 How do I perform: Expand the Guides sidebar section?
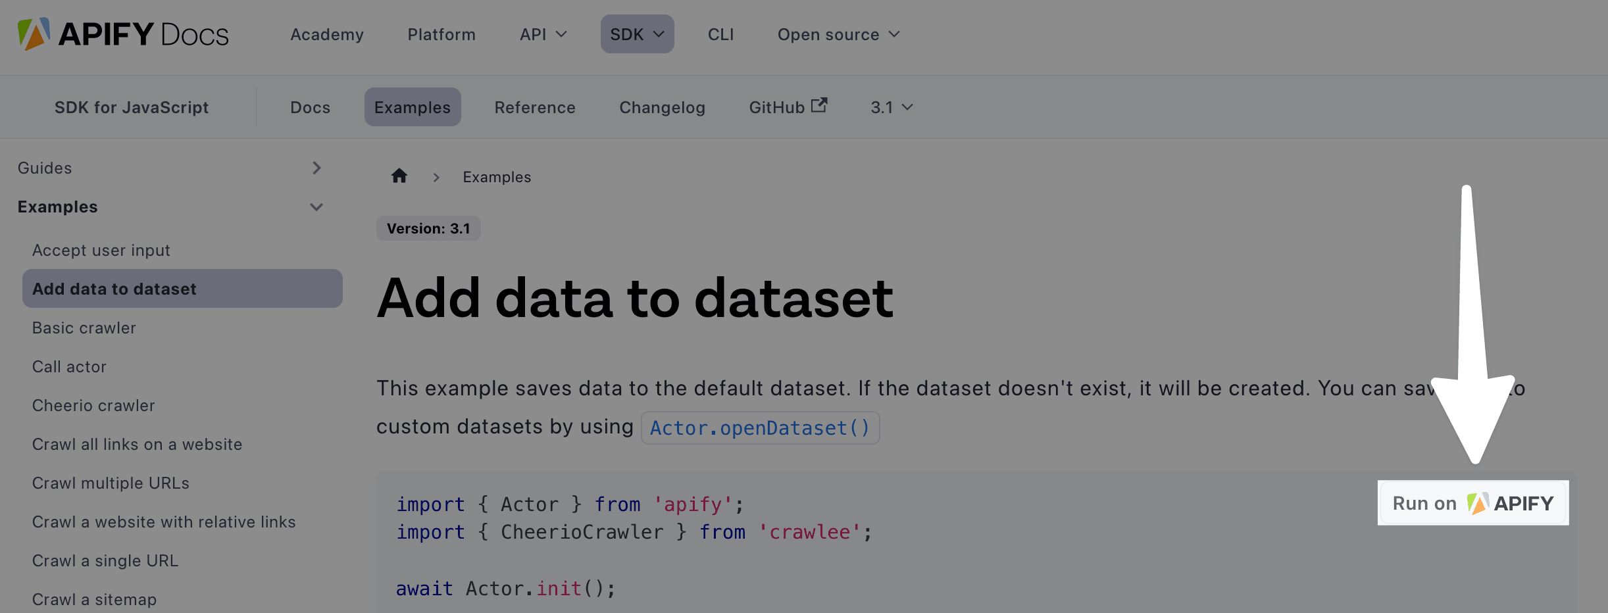coord(316,168)
